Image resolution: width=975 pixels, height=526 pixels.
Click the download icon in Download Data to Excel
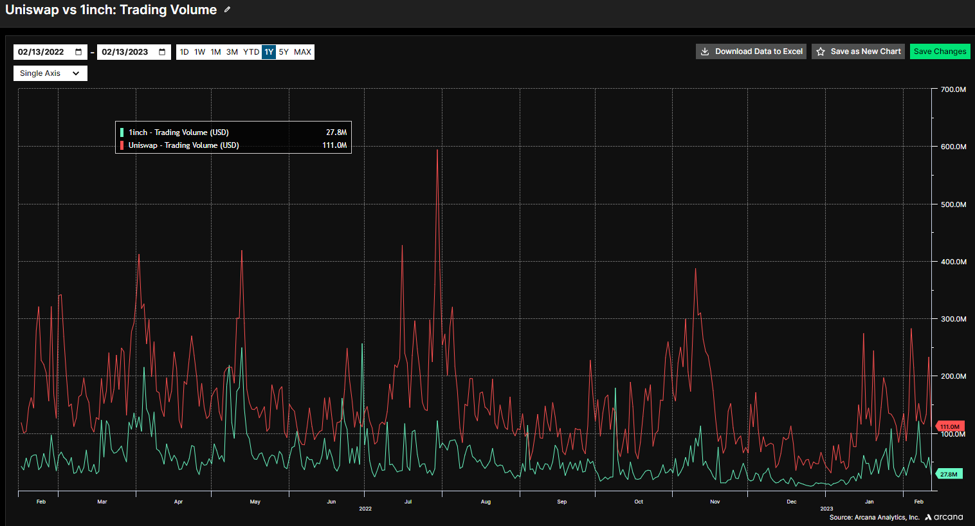[x=705, y=51]
